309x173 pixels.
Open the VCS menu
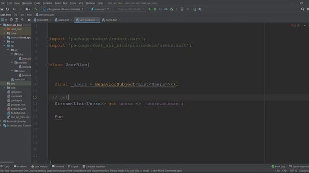click(x=81, y=3)
